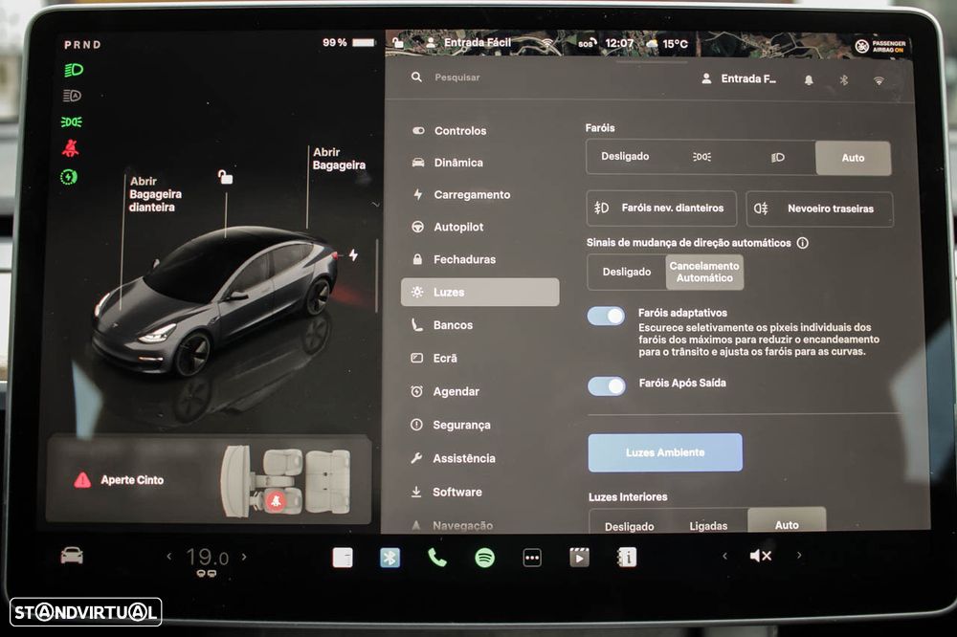Image resolution: width=957 pixels, height=637 pixels.
Task: Tap the unlock padlock above the car
Action: coord(225,177)
